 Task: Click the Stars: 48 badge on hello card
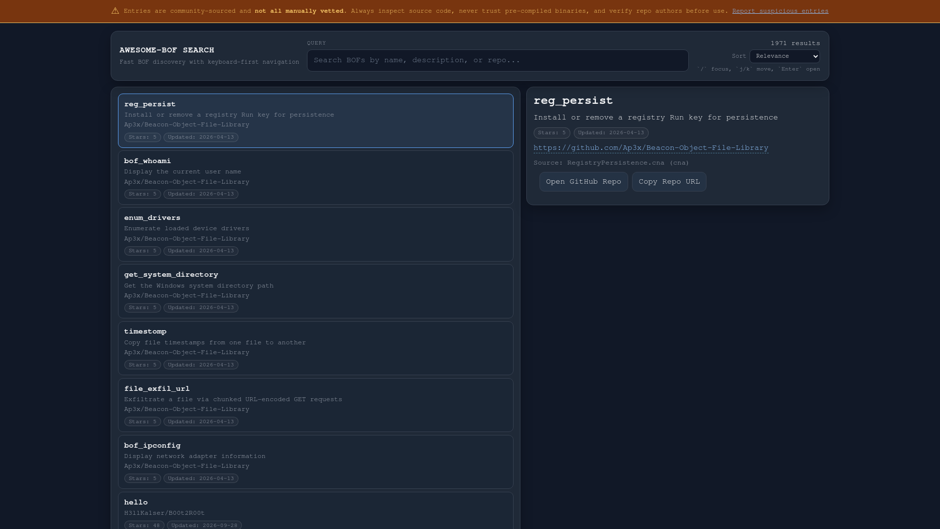point(144,525)
